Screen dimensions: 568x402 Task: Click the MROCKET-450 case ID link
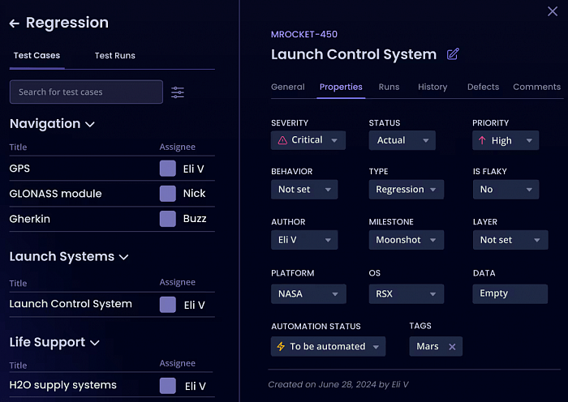(303, 35)
